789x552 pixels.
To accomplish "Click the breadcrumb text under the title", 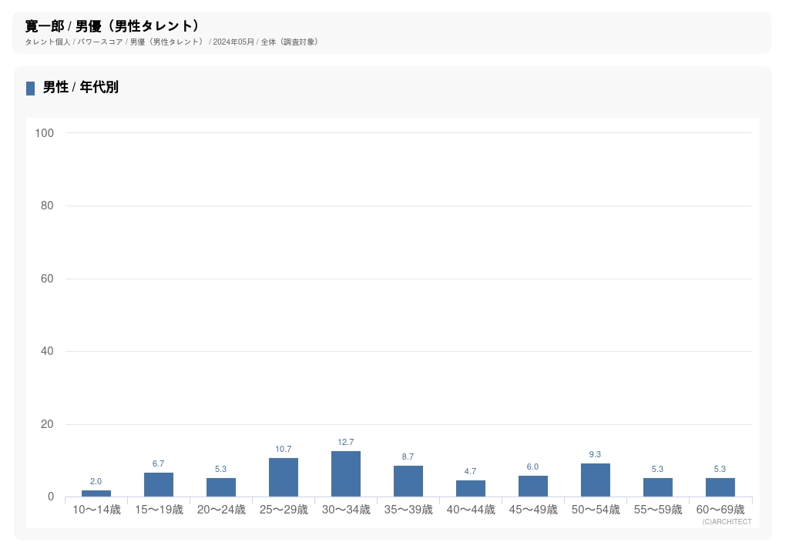I will click(x=171, y=42).
